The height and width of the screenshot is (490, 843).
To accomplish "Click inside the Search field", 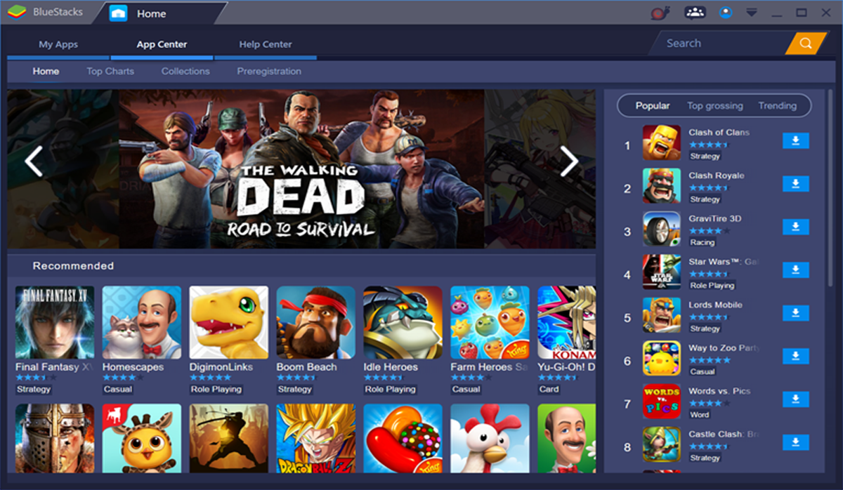I will [x=710, y=43].
